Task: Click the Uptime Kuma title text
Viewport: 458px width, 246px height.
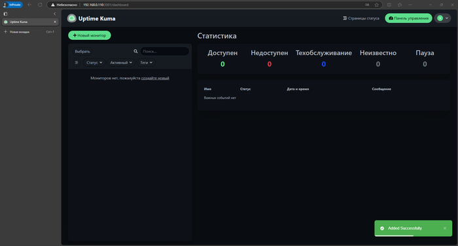Action: (x=97, y=18)
